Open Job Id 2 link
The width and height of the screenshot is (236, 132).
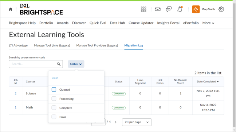16,93
